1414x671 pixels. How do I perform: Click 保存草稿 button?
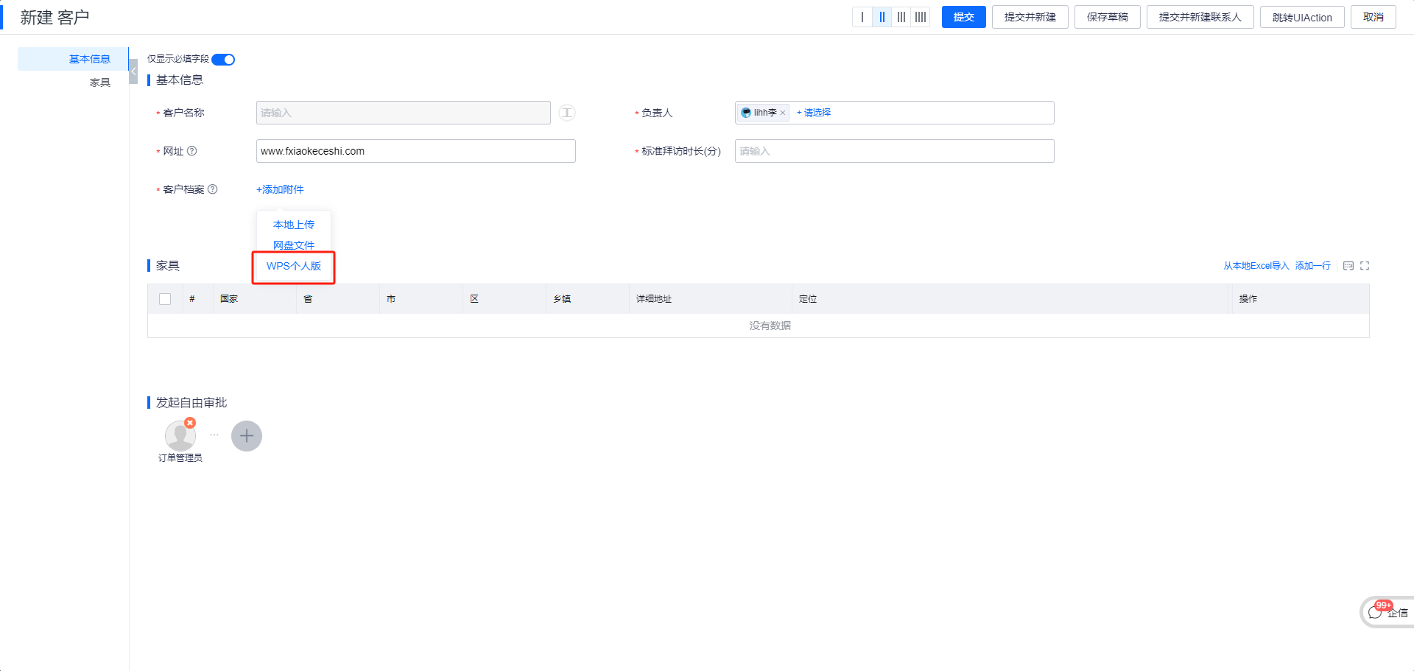(x=1108, y=17)
